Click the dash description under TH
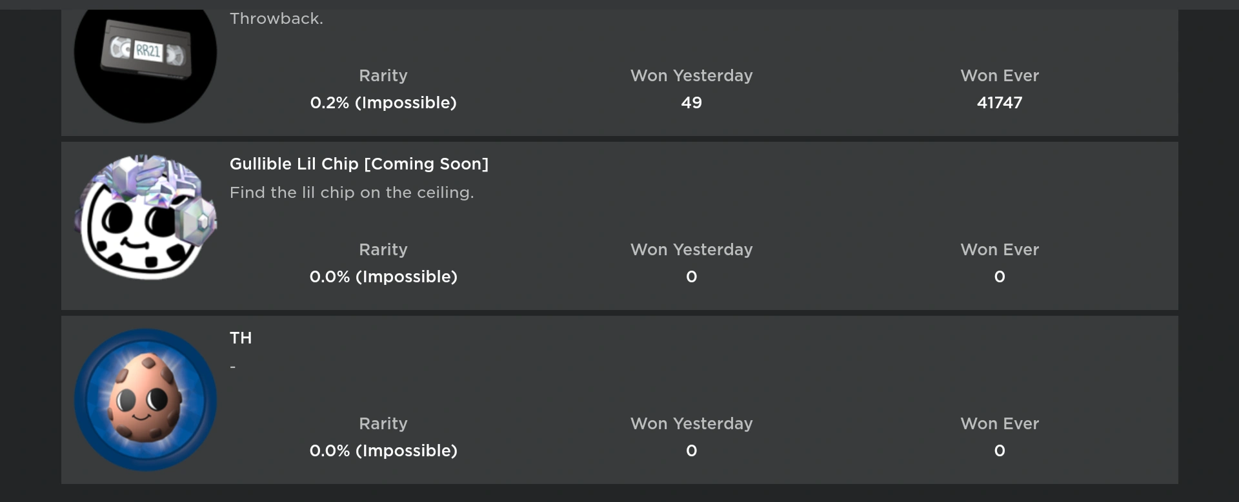 (233, 367)
